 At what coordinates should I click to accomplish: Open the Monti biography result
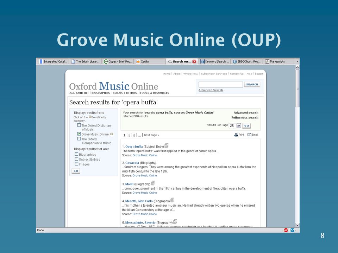click(x=129, y=184)
